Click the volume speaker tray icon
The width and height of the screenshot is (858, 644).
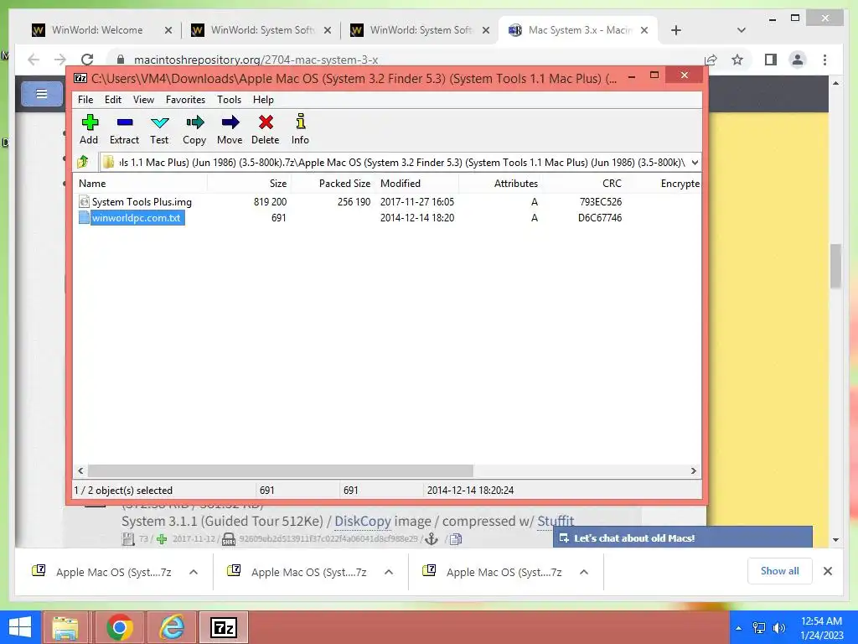pyautogui.click(x=778, y=627)
